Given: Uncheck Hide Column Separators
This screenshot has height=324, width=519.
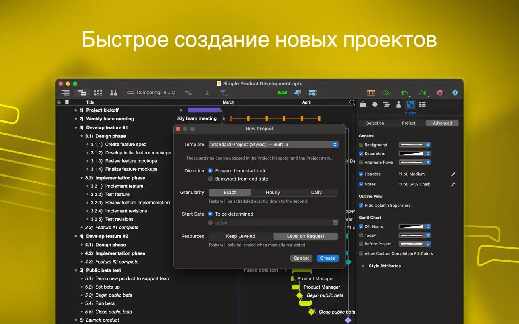Looking at the screenshot, I should pyautogui.click(x=361, y=206).
